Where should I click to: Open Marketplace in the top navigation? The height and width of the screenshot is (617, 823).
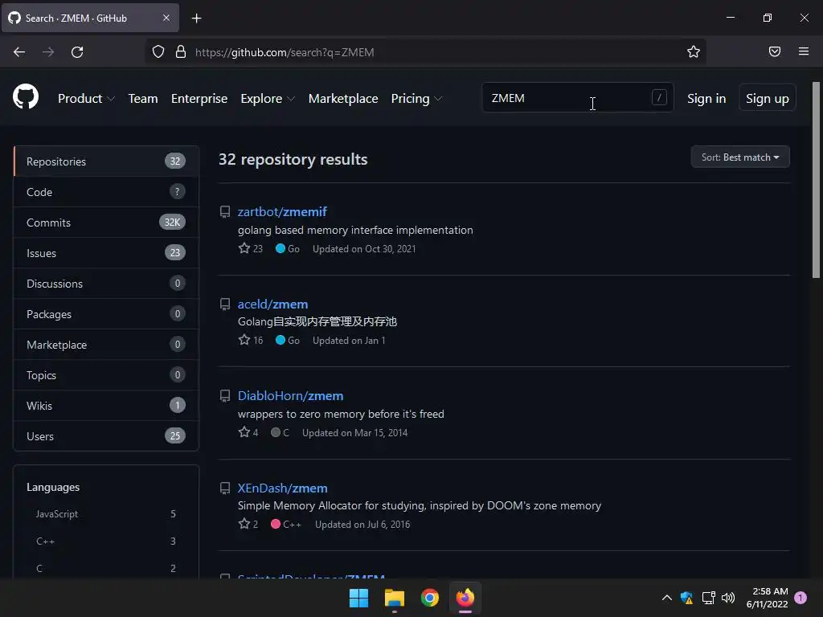[343, 99]
